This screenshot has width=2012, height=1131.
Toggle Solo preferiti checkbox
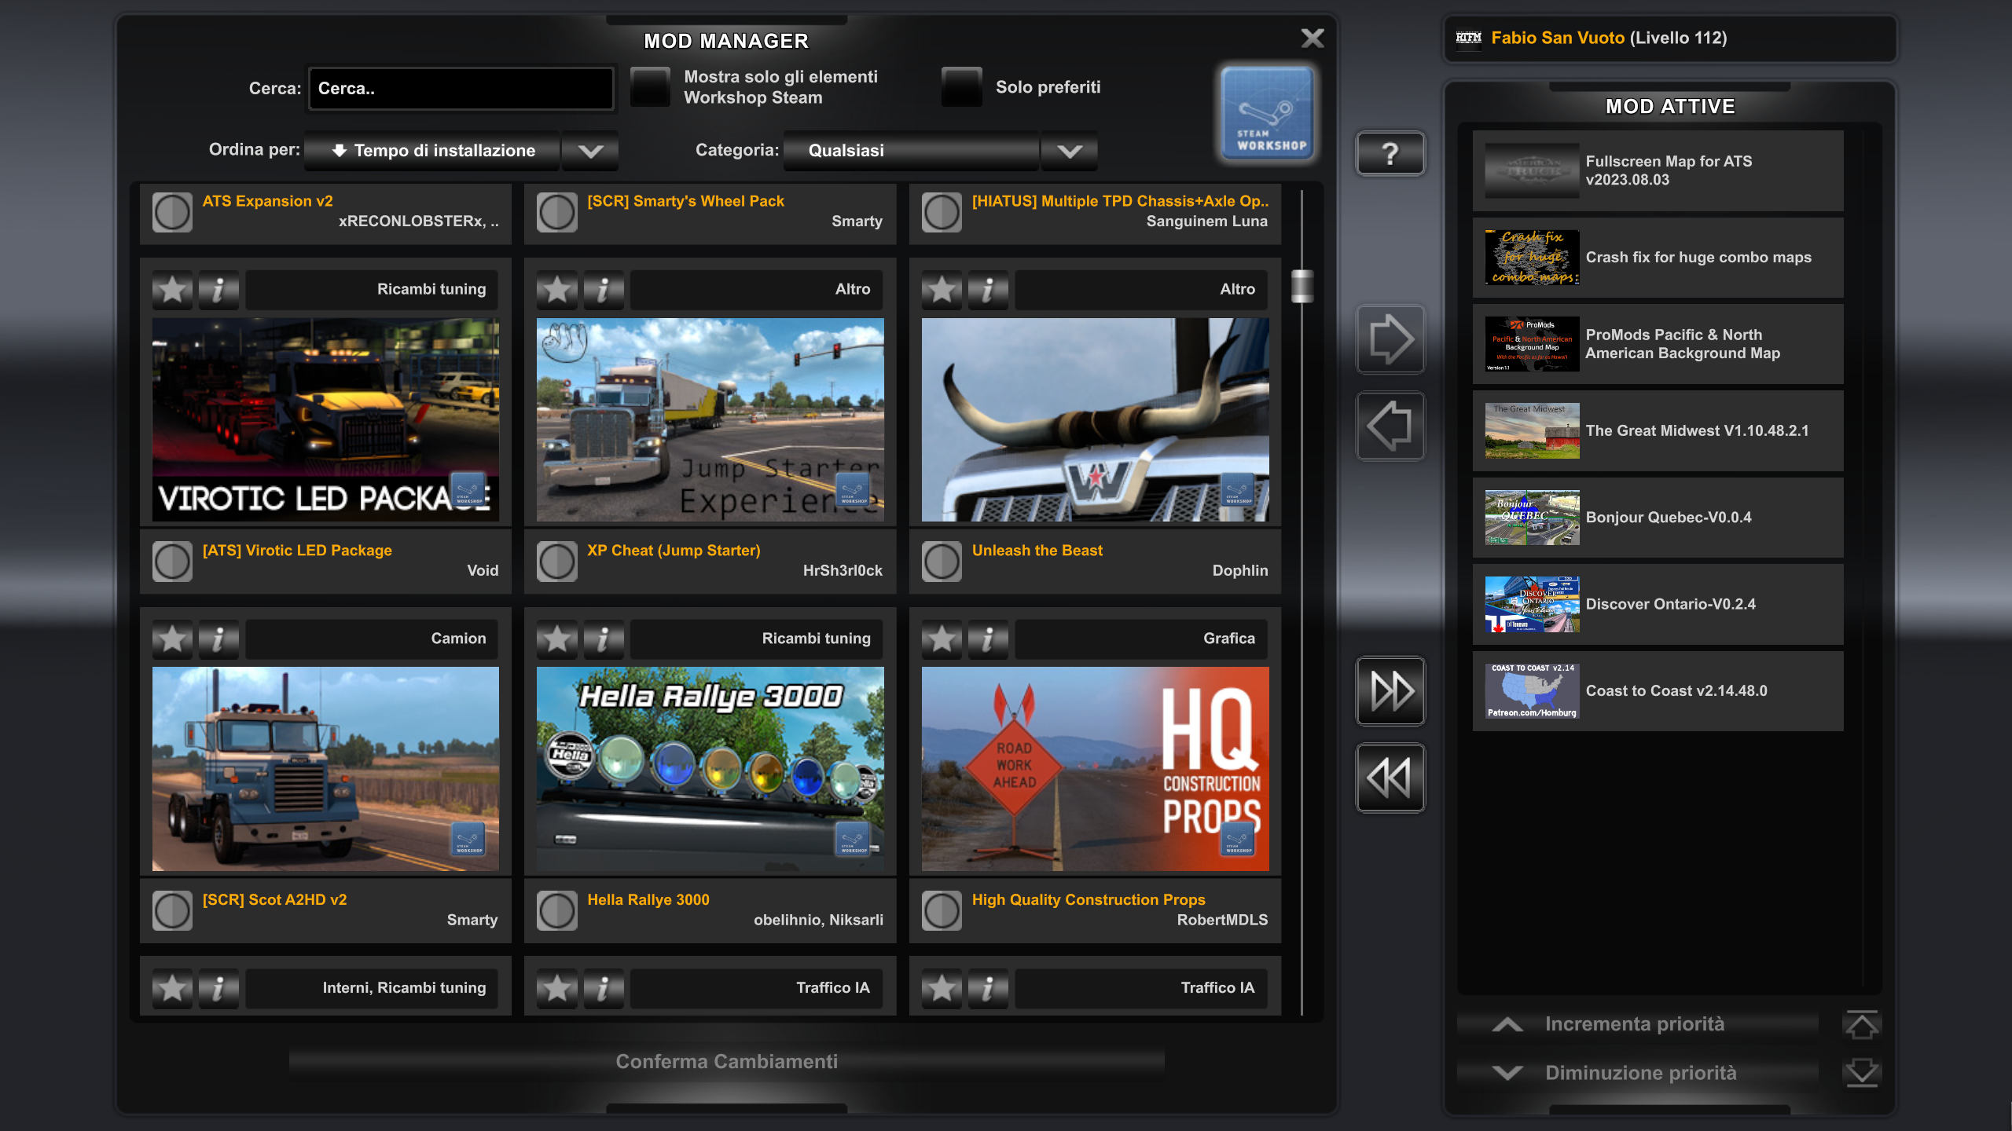(962, 87)
